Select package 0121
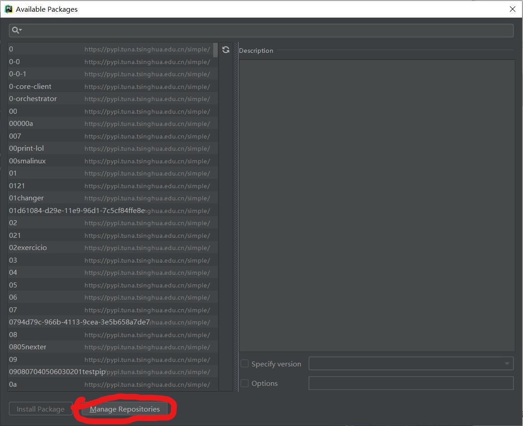Screen dimensions: 523x426 point(113,185)
